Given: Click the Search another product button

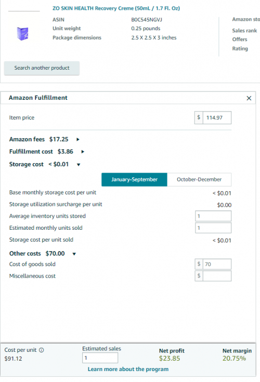Looking at the screenshot, I should pos(42,68).
